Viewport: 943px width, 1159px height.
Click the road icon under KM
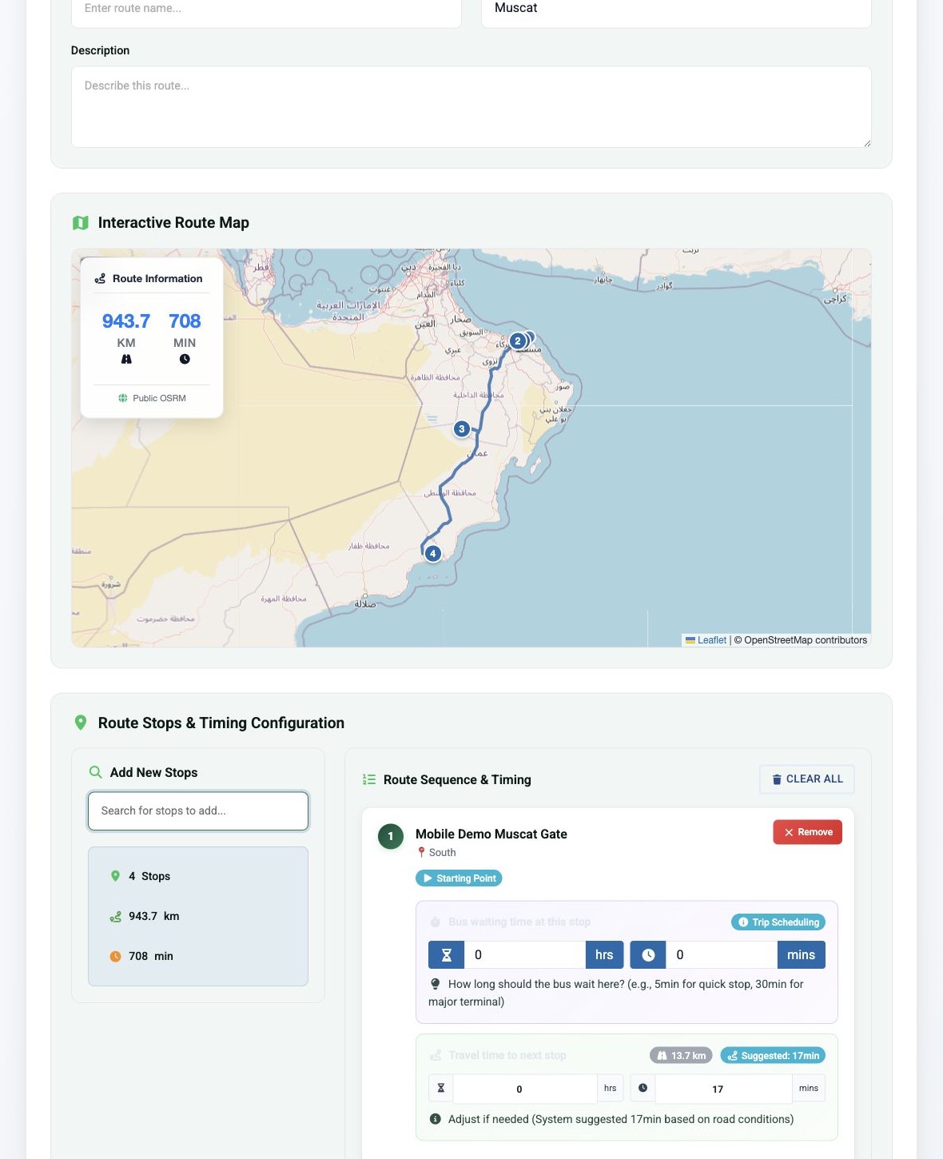tap(126, 359)
